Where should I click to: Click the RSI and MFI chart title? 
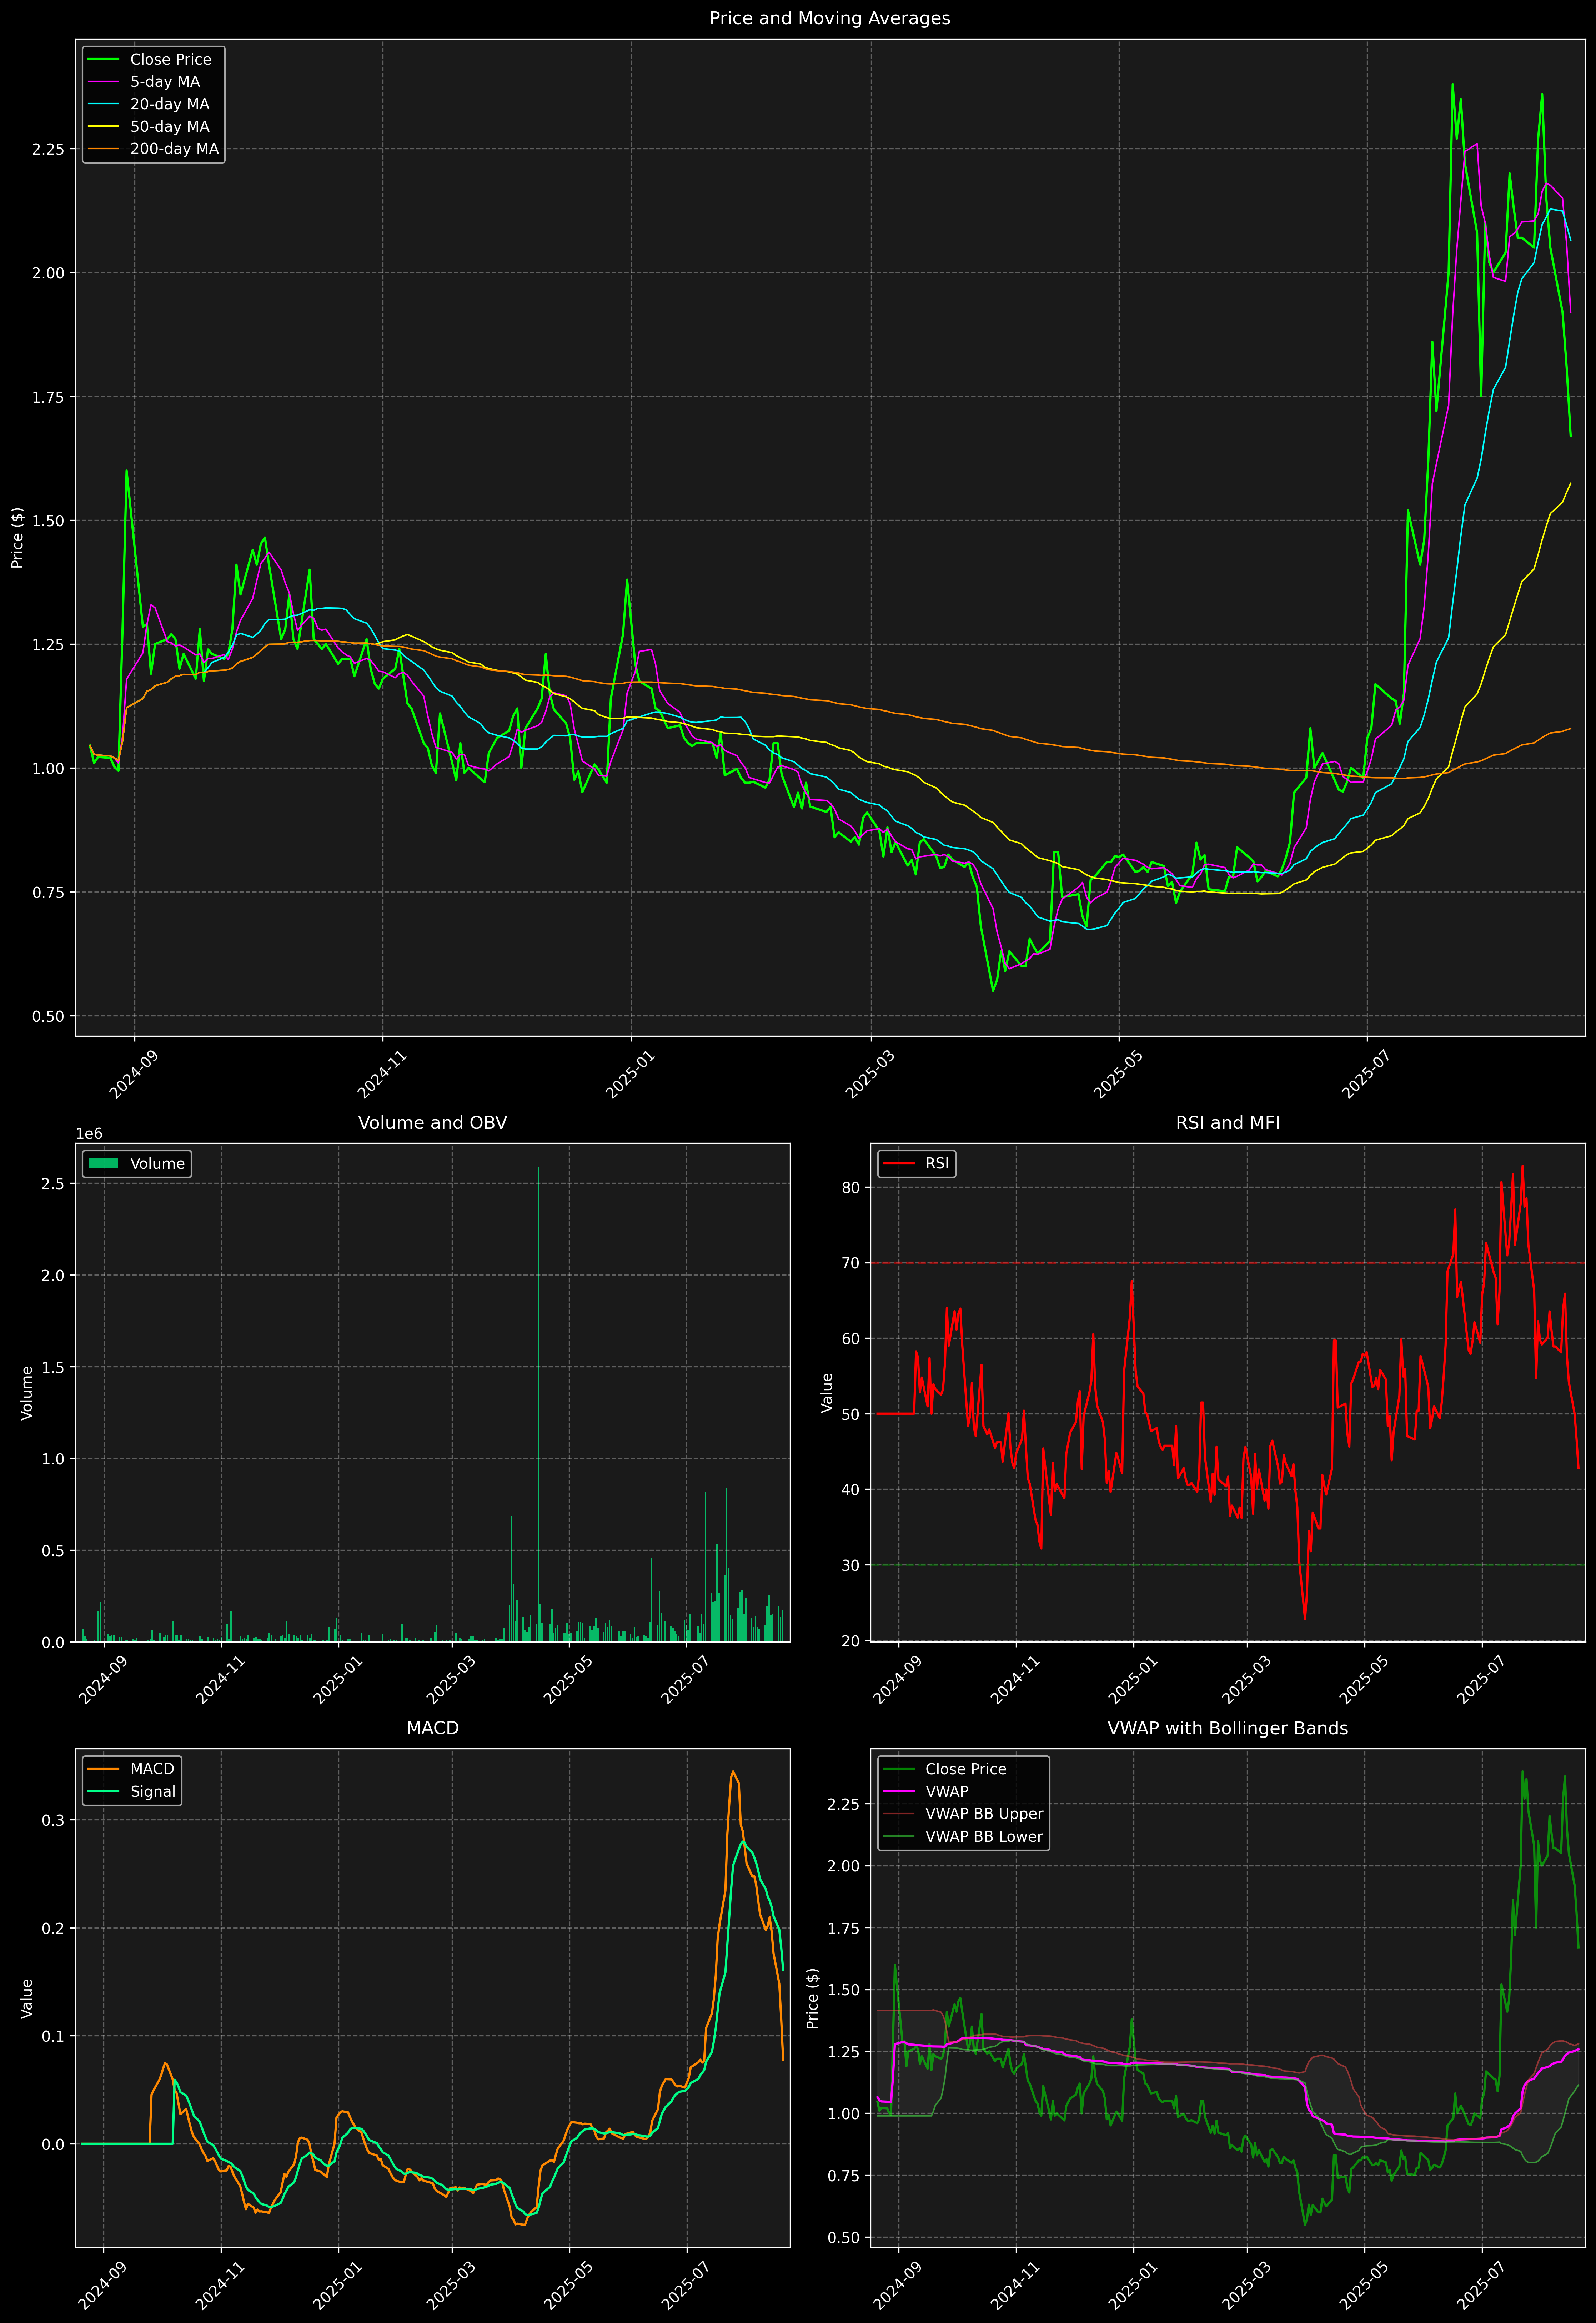pos(1227,1122)
